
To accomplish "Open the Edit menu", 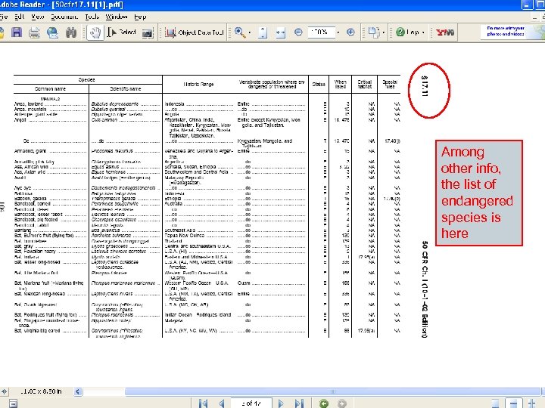I will (20, 17).
